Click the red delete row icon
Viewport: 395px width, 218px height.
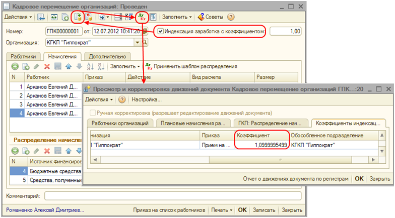(x=47, y=66)
